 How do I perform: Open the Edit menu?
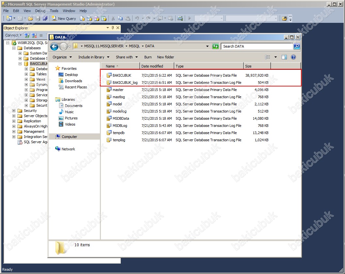(x=16, y=11)
